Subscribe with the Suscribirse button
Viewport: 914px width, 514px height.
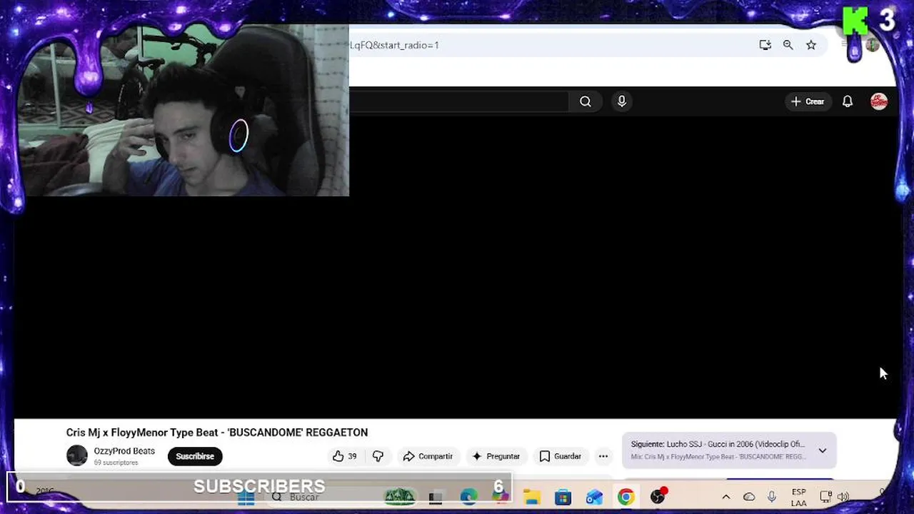pos(195,456)
